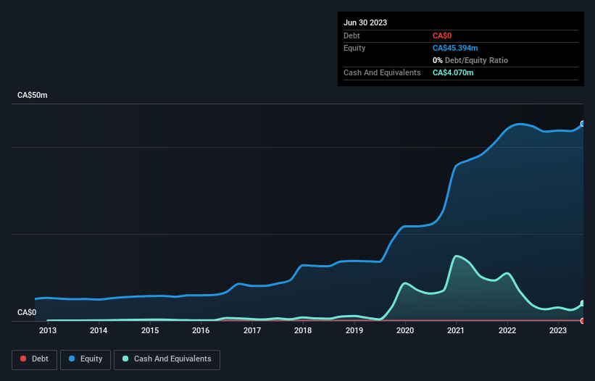595x381 pixels.
Task: Click the CA$45.394m equity value
Action: pyautogui.click(x=455, y=48)
